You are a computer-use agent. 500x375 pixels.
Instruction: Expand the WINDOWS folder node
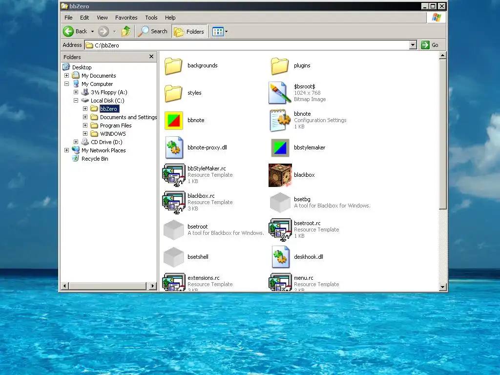[85, 134]
